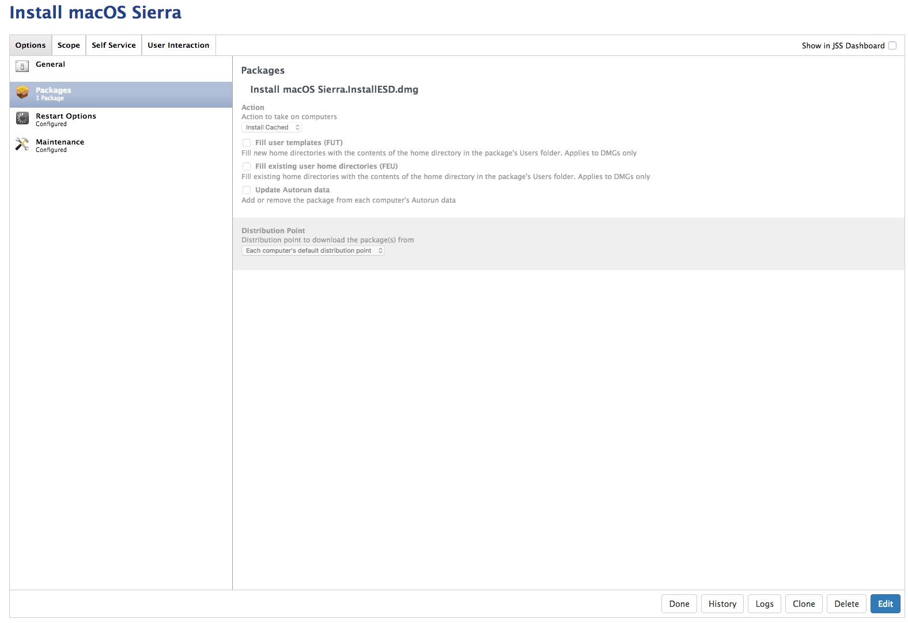Click the General payload icon
This screenshot has width=908, height=623.
click(x=22, y=66)
